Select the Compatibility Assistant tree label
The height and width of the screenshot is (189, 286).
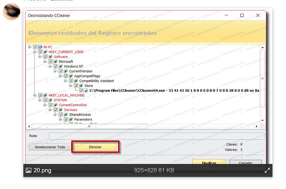(97, 81)
